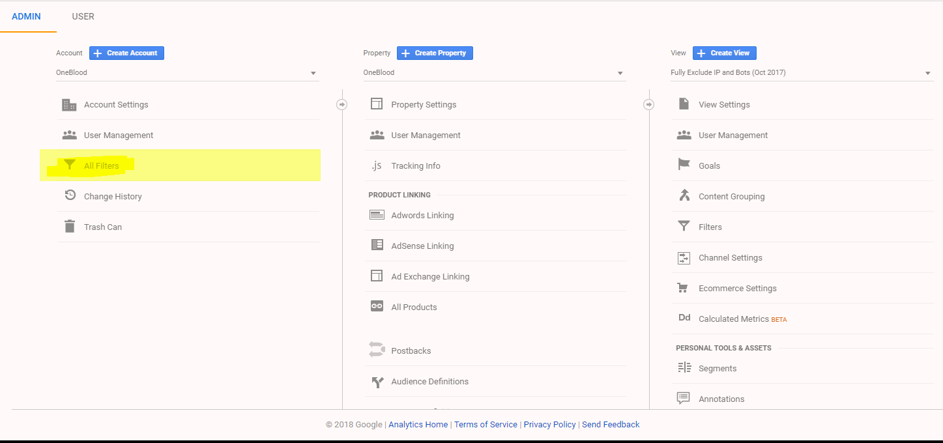The height and width of the screenshot is (443, 943).
Task: Open the Analytics Home footer link
Action: click(x=418, y=425)
